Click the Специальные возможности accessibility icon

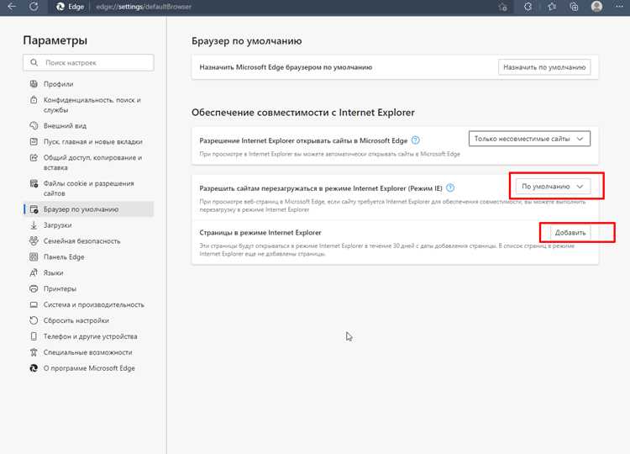[34, 352]
